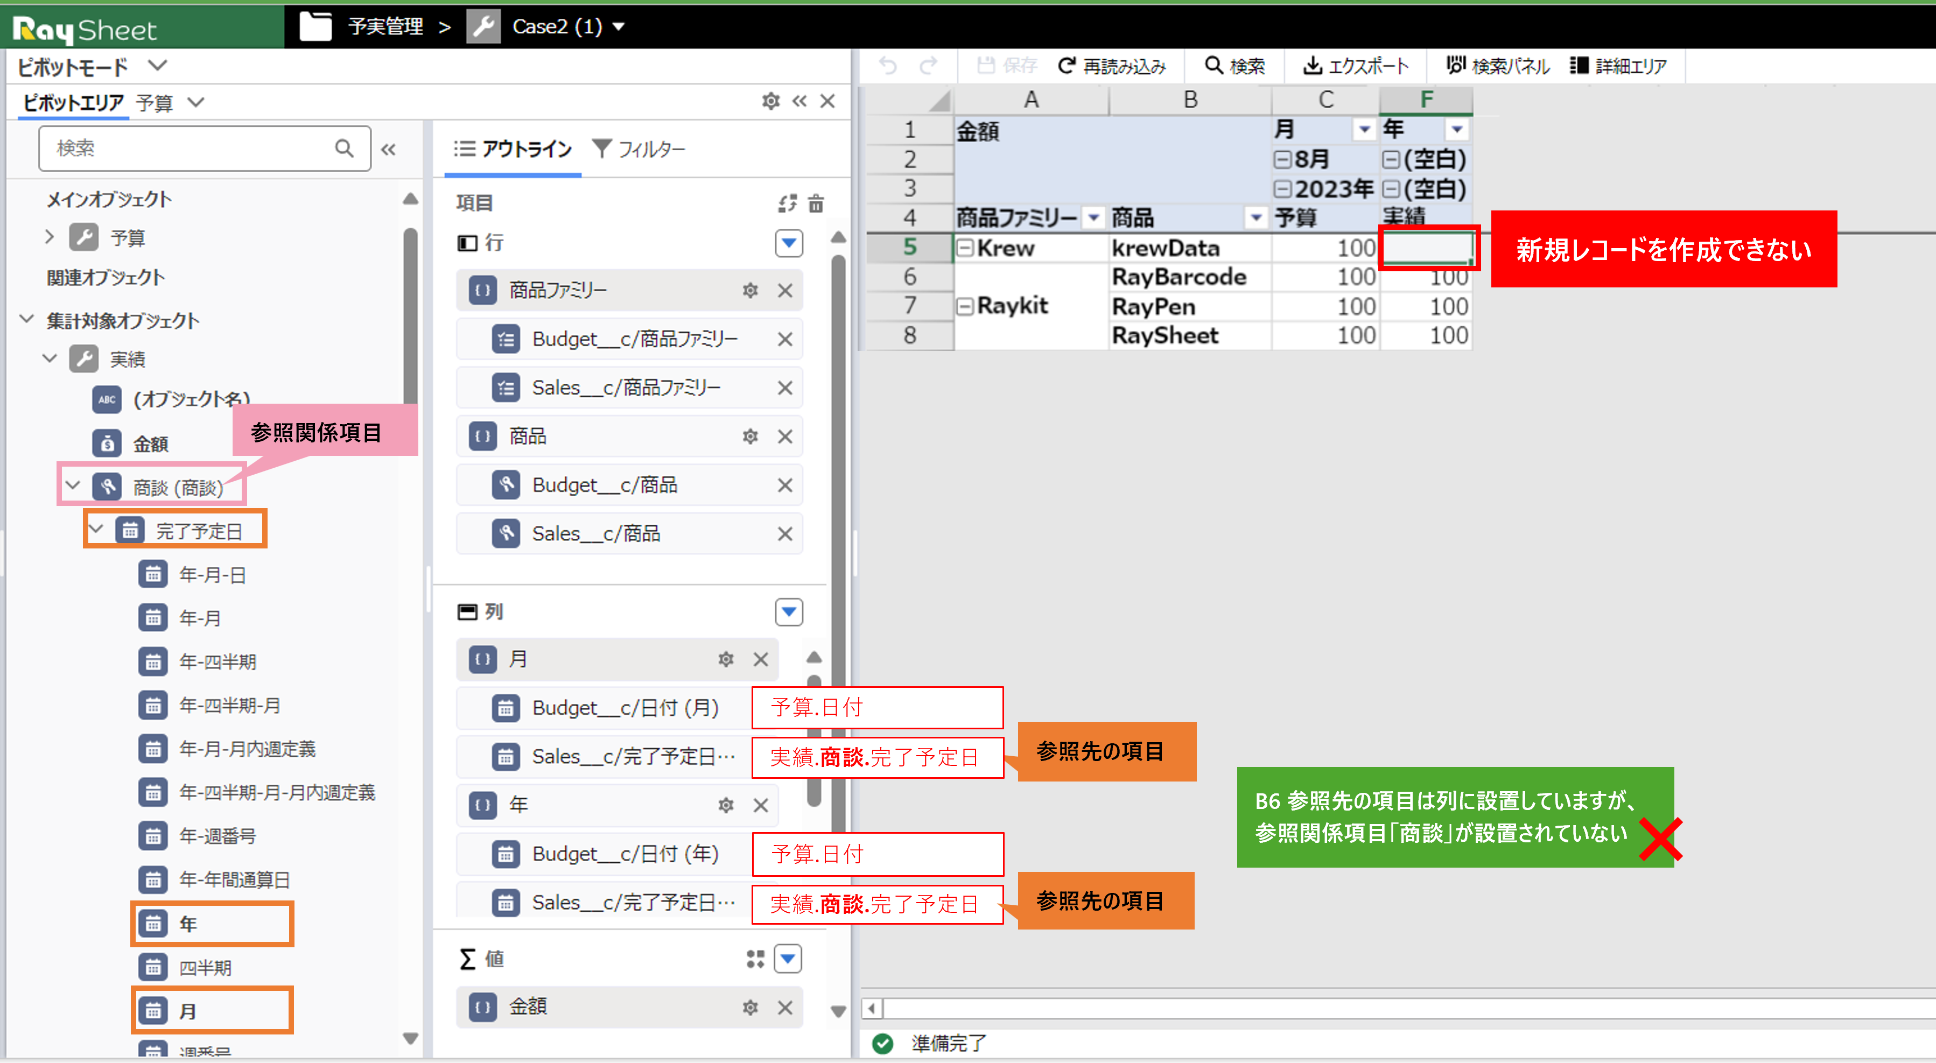Collapse the 8月 column group
This screenshot has height=1063, width=1936.
tap(1283, 159)
